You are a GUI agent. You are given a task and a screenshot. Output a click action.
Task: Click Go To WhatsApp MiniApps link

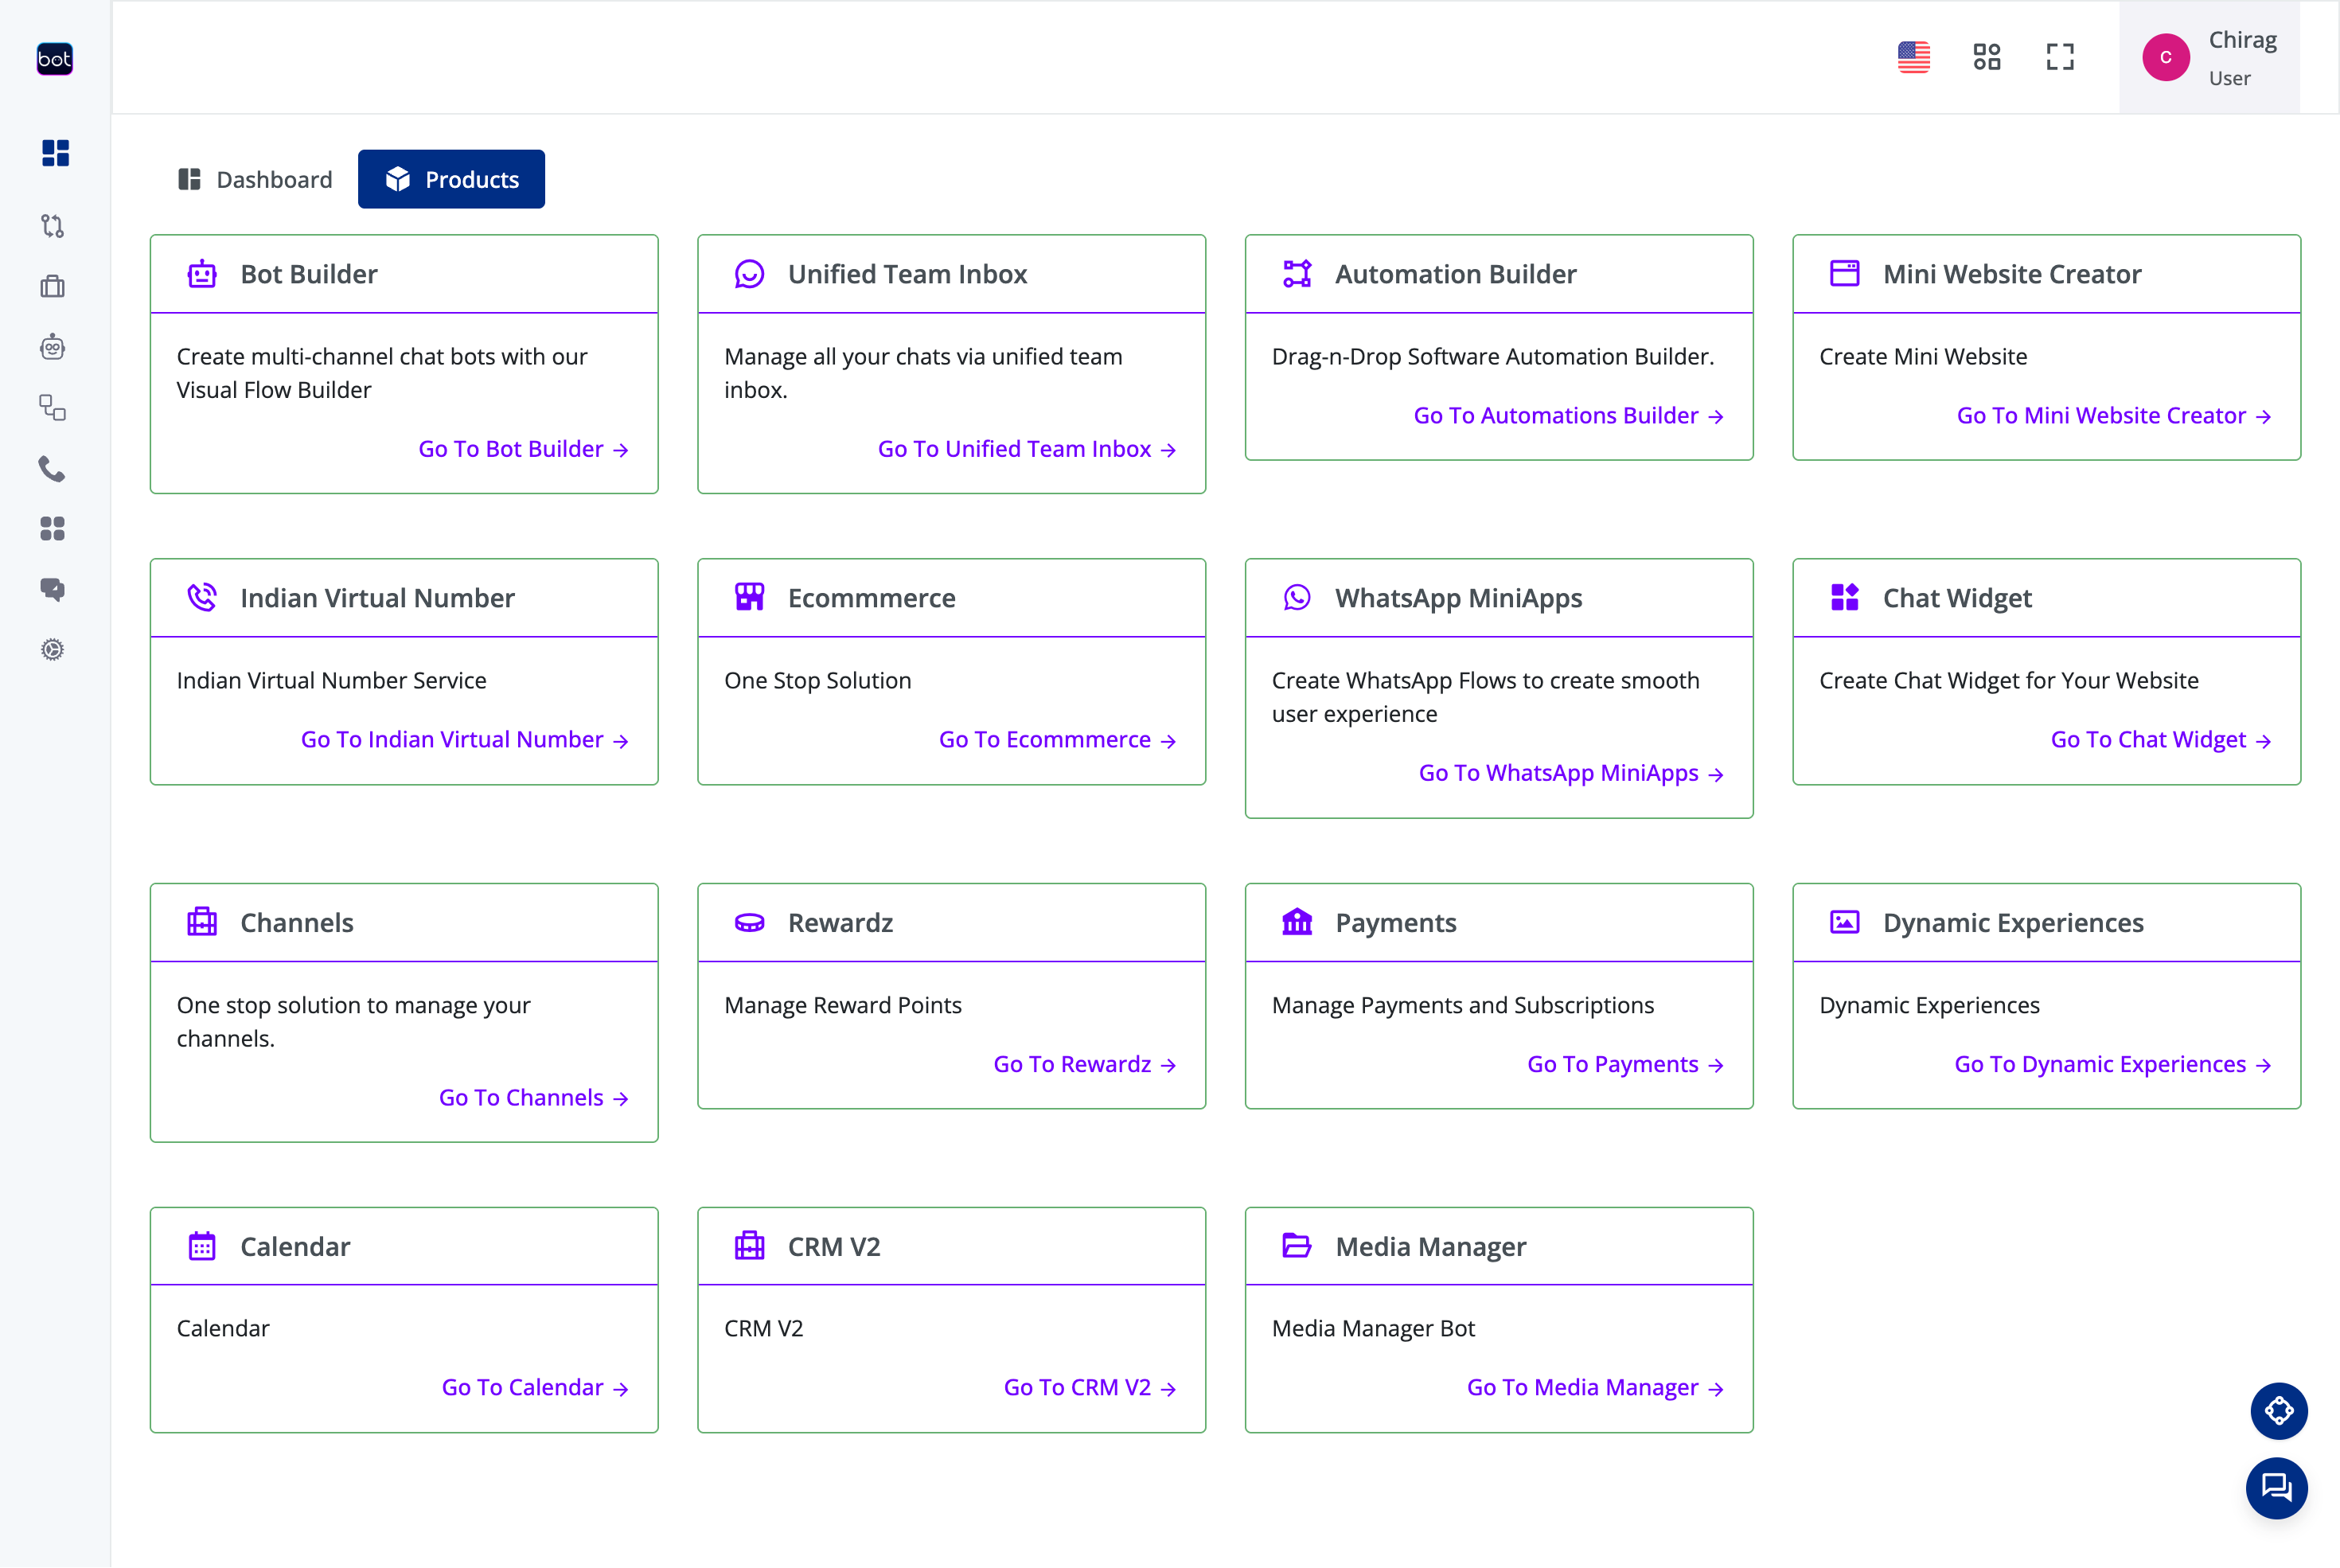pyautogui.click(x=1570, y=773)
